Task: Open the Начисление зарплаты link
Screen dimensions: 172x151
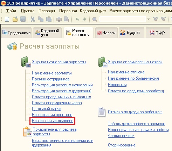Action: click(x=52, y=73)
